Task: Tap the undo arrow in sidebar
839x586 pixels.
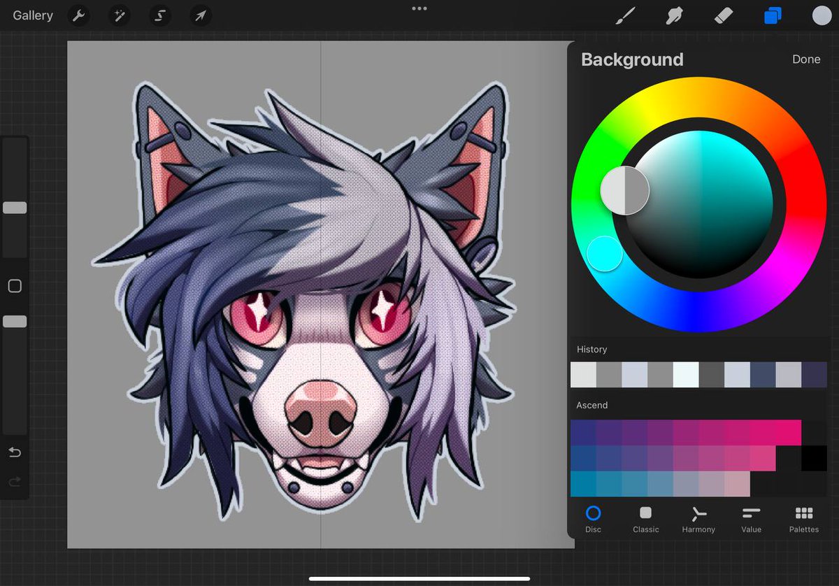Action: 14,452
